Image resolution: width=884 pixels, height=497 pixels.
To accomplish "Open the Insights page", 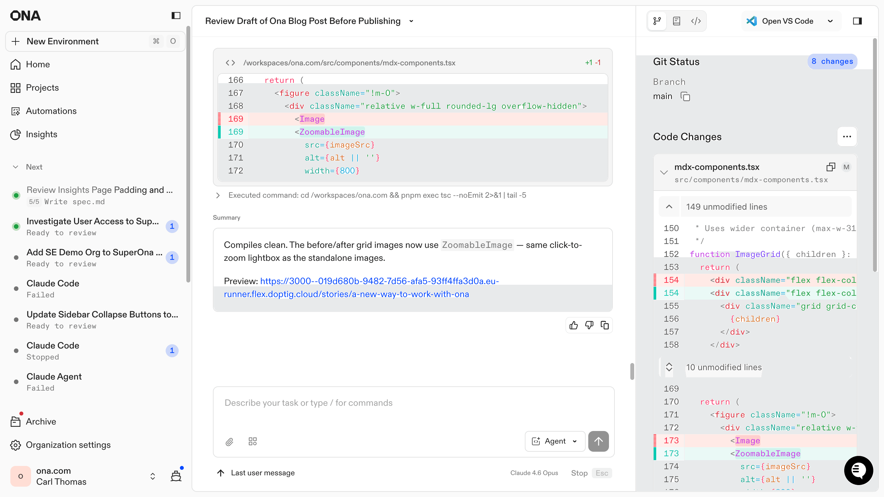I will coord(41,134).
